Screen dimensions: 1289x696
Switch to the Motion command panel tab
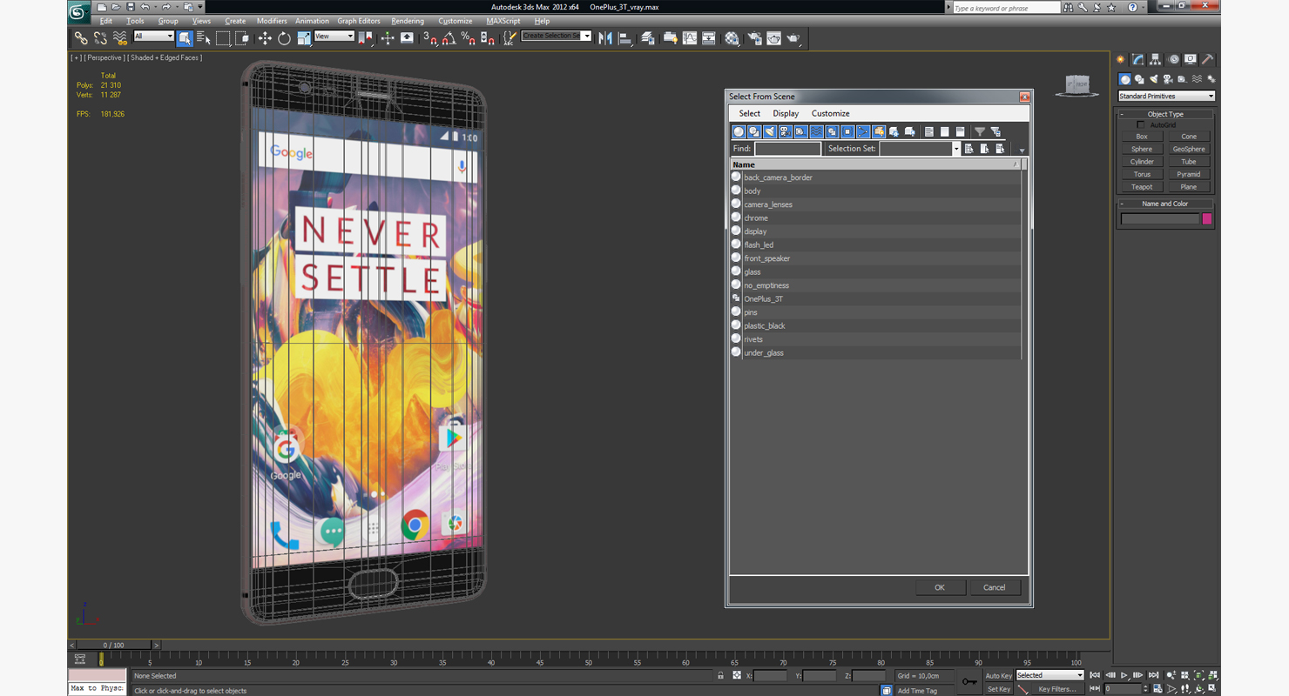(x=1173, y=59)
